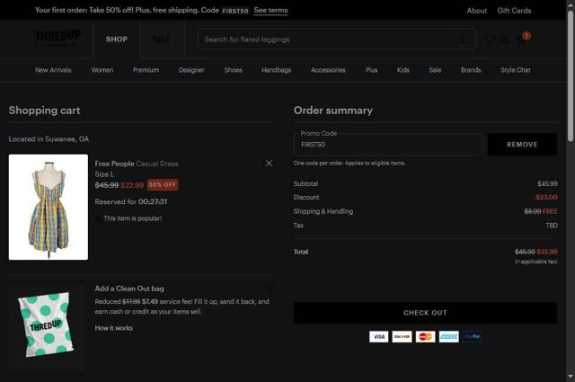Viewport: 575px width, 382px height.
Task: Click the Add a Clean Out bag heading
Action: 129,289
